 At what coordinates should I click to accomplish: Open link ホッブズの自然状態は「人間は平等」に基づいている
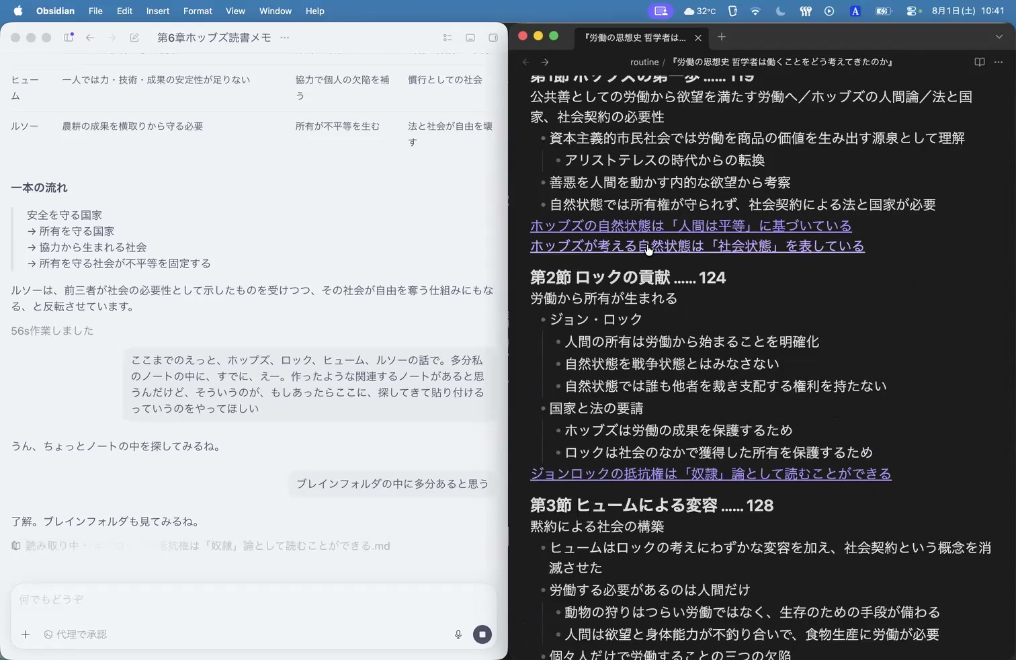[x=691, y=226]
